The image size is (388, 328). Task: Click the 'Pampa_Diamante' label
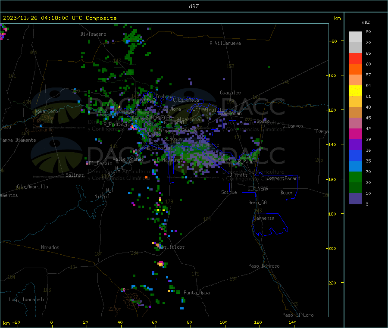(x=18, y=140)
